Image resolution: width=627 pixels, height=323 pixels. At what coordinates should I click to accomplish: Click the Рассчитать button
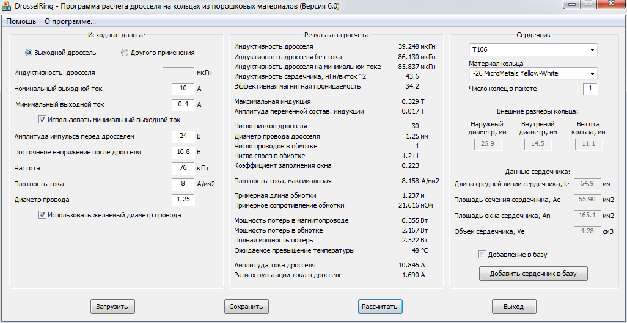(380, 307)
